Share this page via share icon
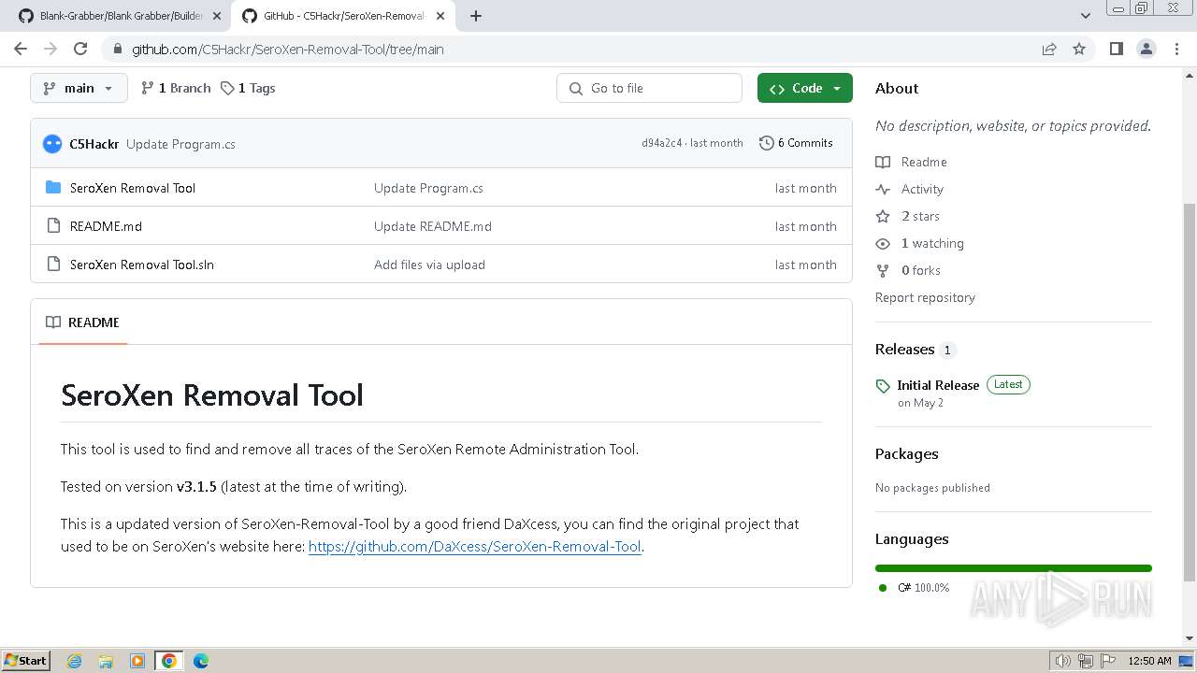Viewport: 1197px width, 673px height. tap(1049, 49)
